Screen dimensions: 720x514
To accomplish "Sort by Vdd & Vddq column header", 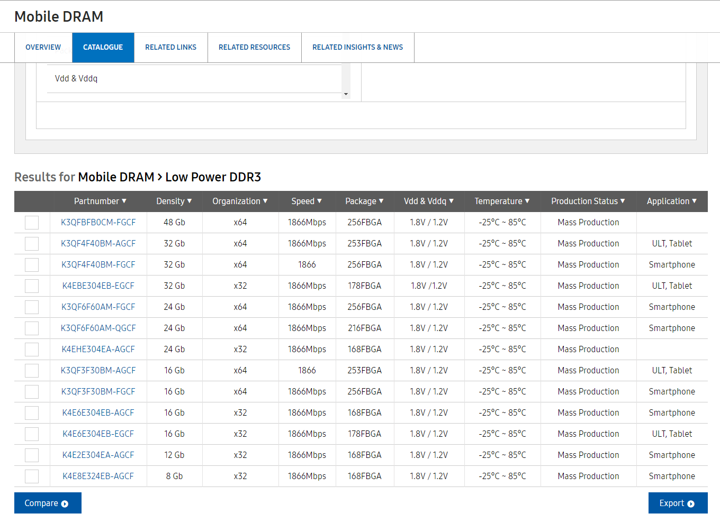I will coord(429,201).
